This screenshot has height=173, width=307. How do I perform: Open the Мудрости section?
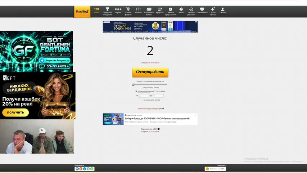click(x=160, y=10)
